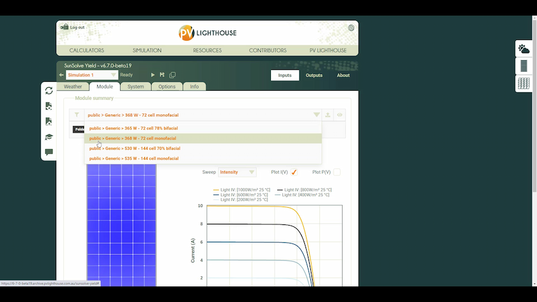Click the page vertical scrollbar
This screenshot has width=537, height=302.
click(534, 106)
